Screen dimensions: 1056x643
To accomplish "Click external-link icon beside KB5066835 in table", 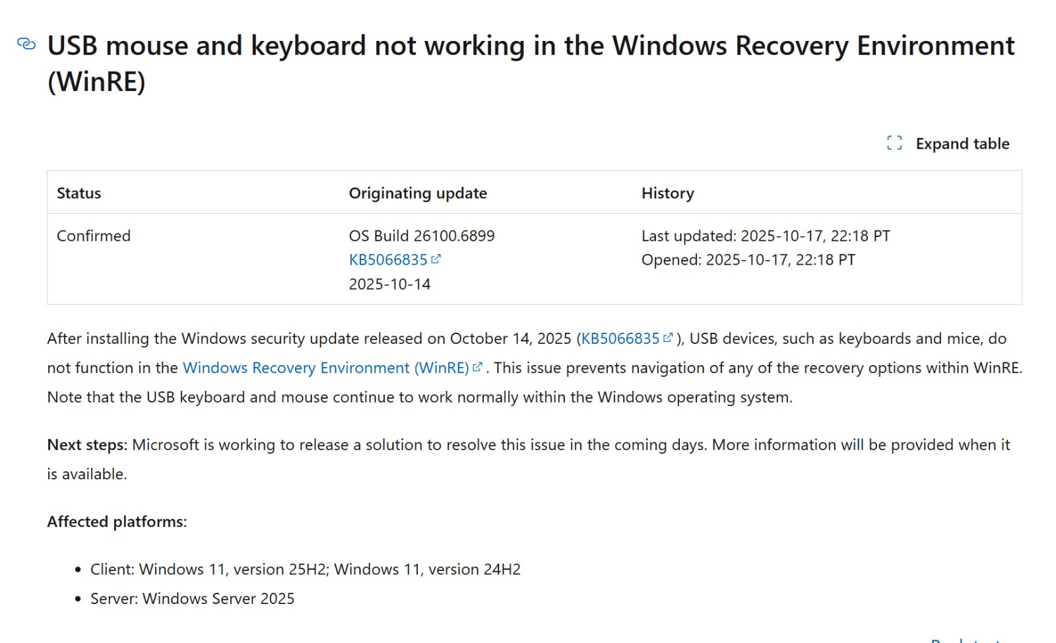I will coord(436,259).
